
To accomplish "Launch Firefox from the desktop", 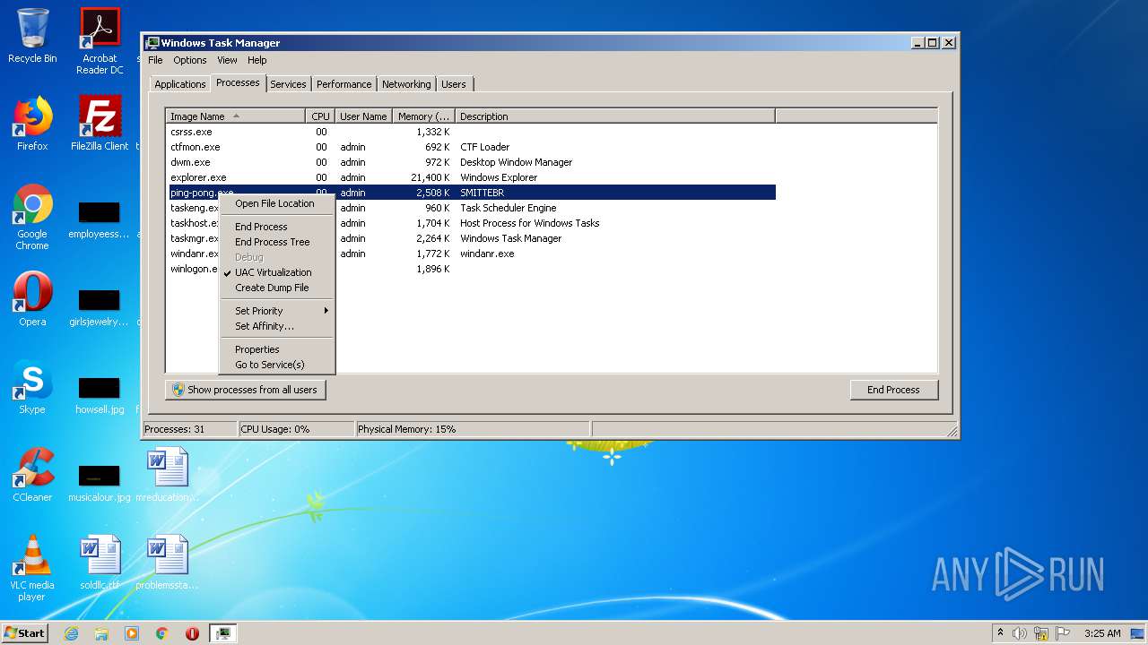I will pos(32,124).
